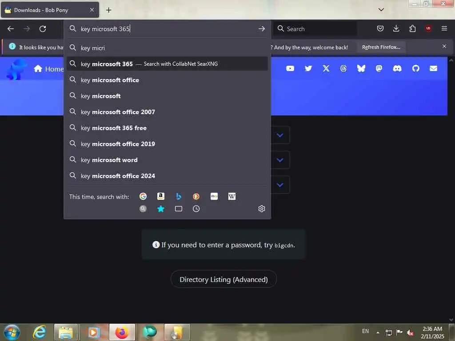
Task: Search this time with Wikipedia
Action: point(232,196)
